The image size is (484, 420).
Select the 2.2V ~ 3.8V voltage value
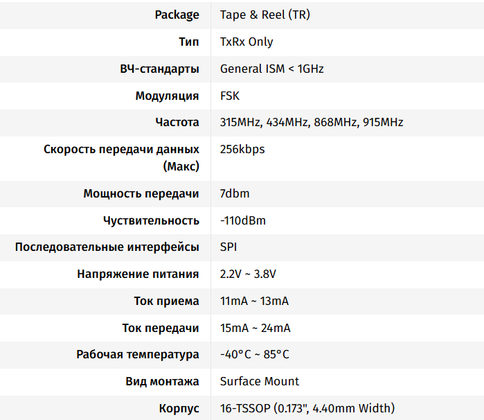coord(248,274)
